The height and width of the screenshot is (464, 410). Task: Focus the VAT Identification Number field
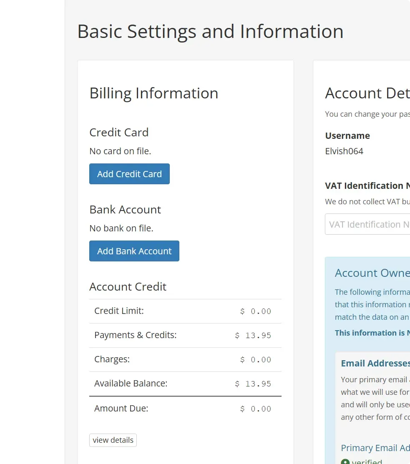point(367,224)
